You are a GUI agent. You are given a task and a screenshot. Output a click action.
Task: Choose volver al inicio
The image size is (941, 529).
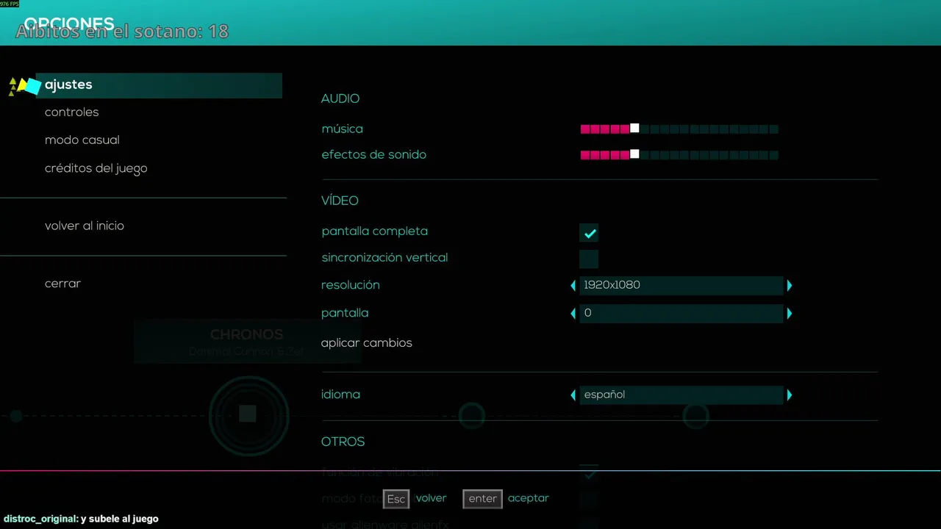pos(84,226)
